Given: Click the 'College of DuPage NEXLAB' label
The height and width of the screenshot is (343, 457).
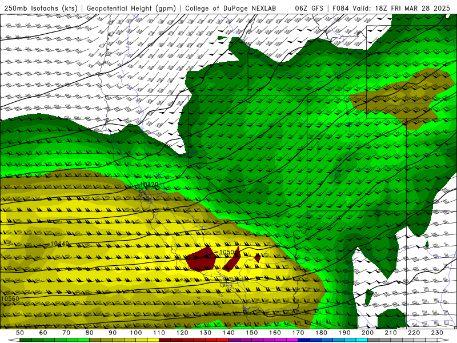Looking at the screenshot, I should pyautogui.click(x=231, y=8).
